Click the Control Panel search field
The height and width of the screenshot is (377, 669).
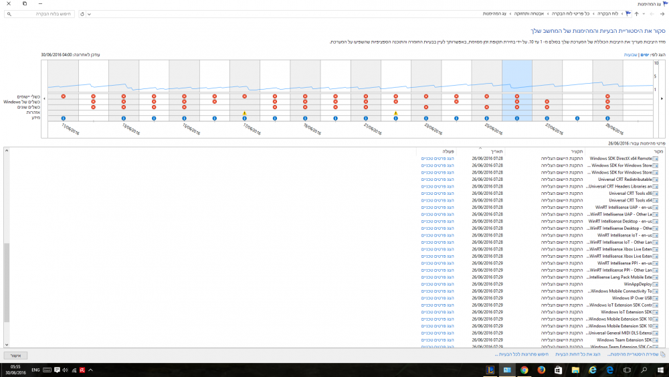click(x=39, y=14)
